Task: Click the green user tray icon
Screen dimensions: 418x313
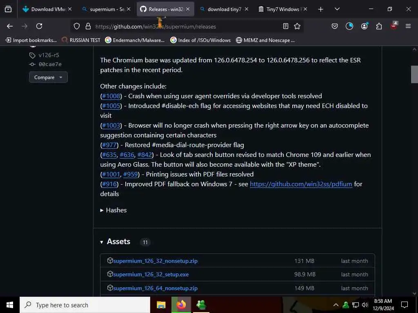Action: click(346, 305)
